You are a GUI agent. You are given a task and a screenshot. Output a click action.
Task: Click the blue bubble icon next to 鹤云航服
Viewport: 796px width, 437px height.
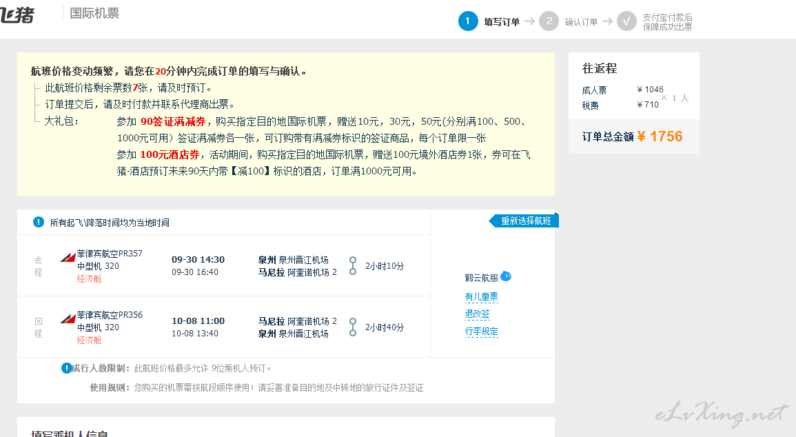(x=506, y=276)
